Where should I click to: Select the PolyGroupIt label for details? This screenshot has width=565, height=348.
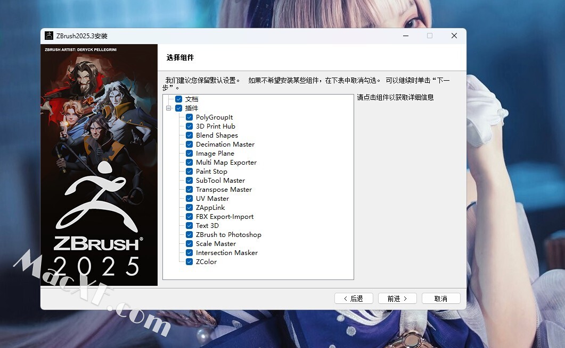point(215,117)
